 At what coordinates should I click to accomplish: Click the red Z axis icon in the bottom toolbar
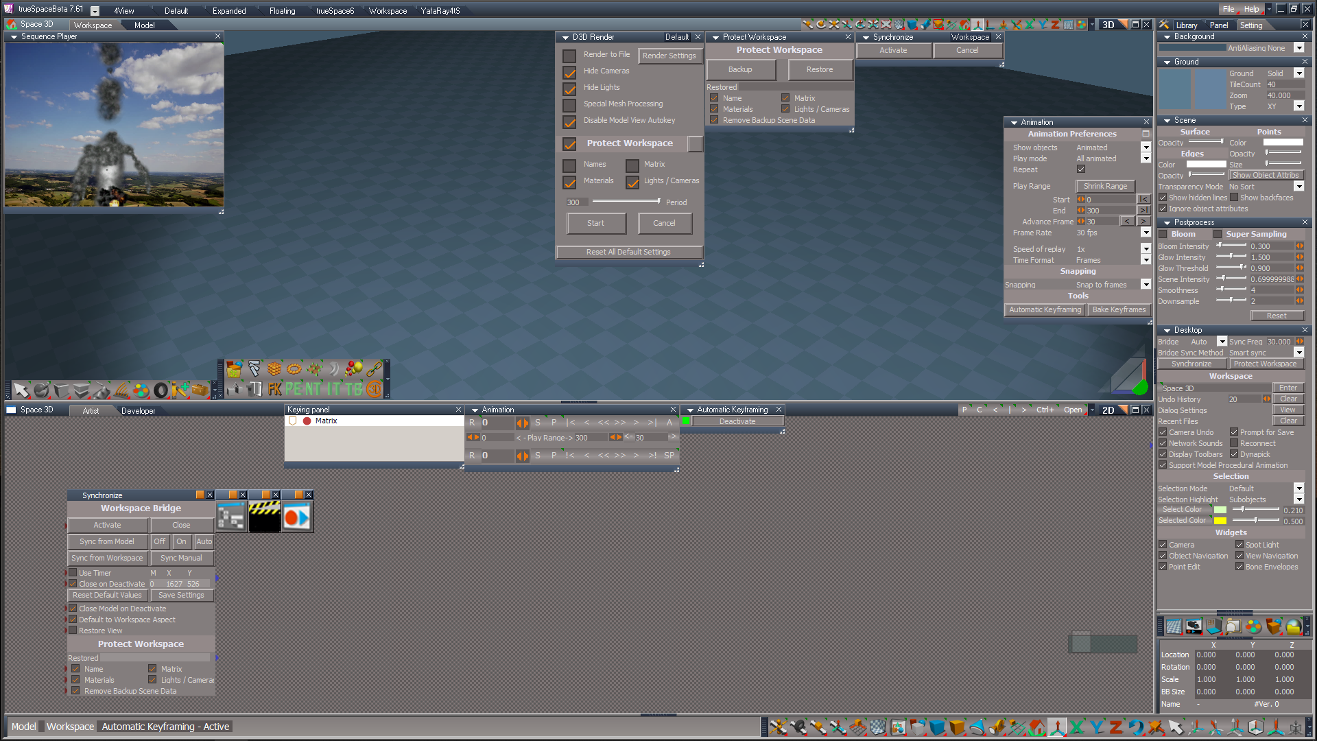pyautogui.click(x=1116, y=727)
